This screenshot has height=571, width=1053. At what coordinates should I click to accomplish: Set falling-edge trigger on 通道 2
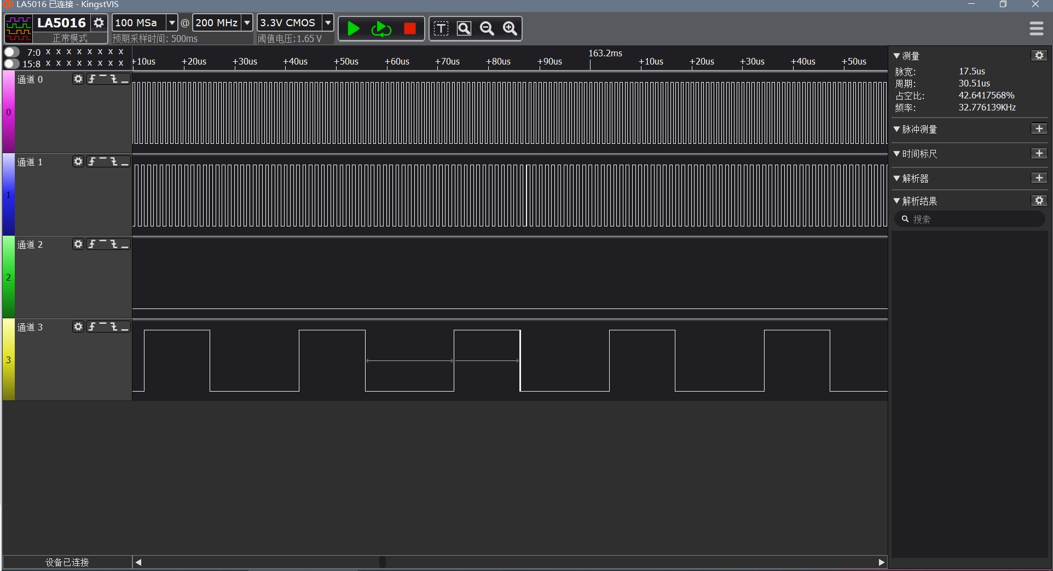(114, 244)
